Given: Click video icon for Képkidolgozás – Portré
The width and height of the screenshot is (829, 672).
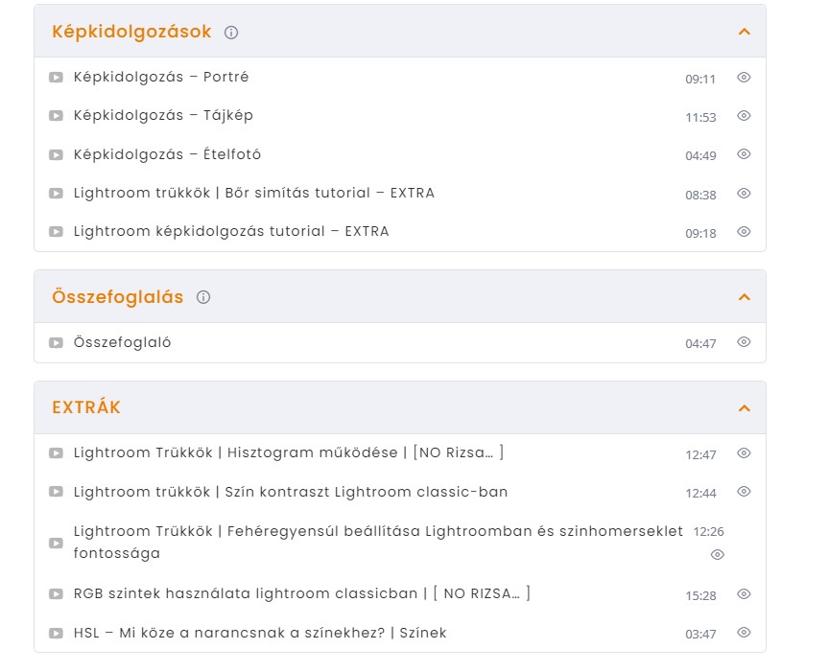Looking at the screenshot, I should click(x=56, y=78).
